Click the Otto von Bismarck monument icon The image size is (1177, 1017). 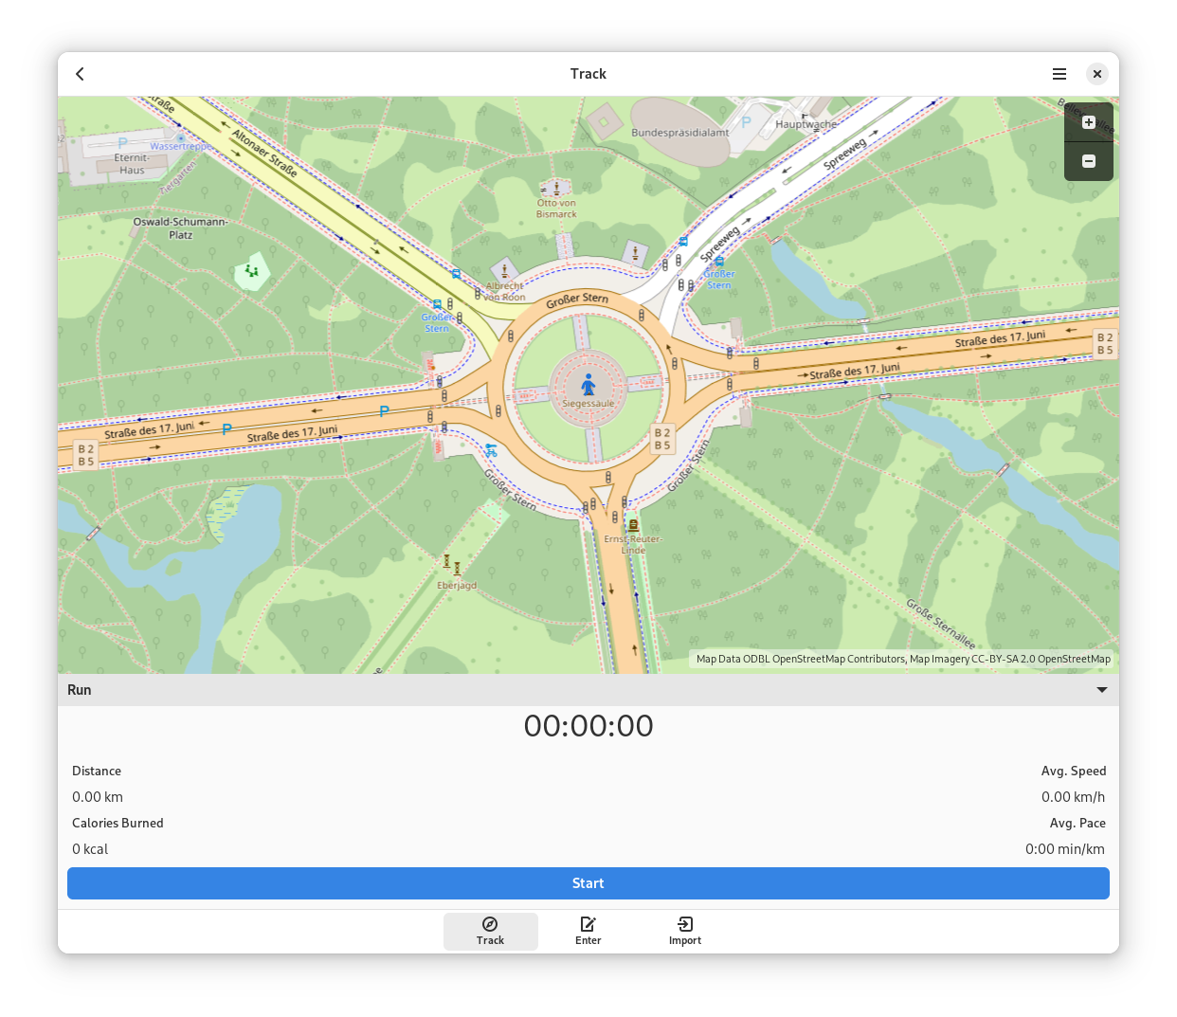(556, 188)
